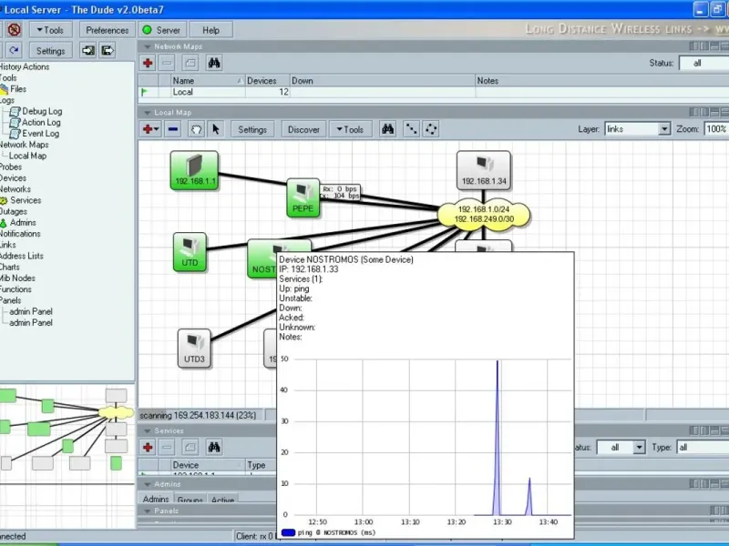
Task: Collapse the Network Maps panel header
Action: point(148,46)
